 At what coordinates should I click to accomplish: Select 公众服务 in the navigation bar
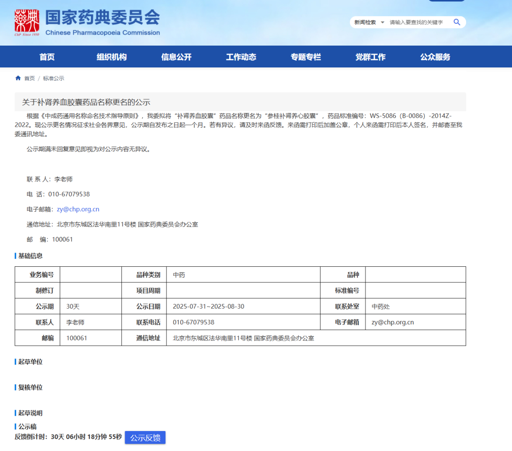[x=435, y=56]
